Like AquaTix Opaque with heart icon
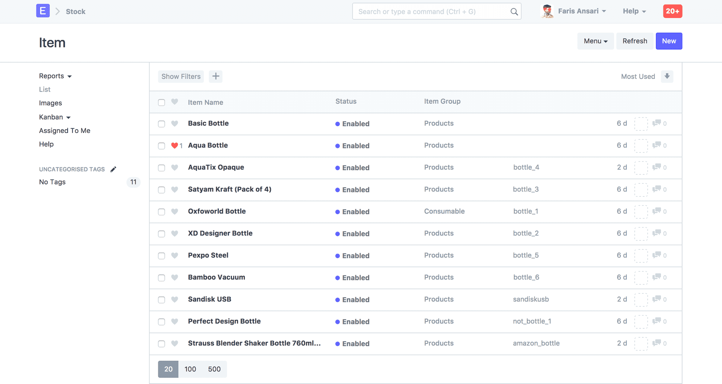Viewport: 722px width, 384px height. 174,168
